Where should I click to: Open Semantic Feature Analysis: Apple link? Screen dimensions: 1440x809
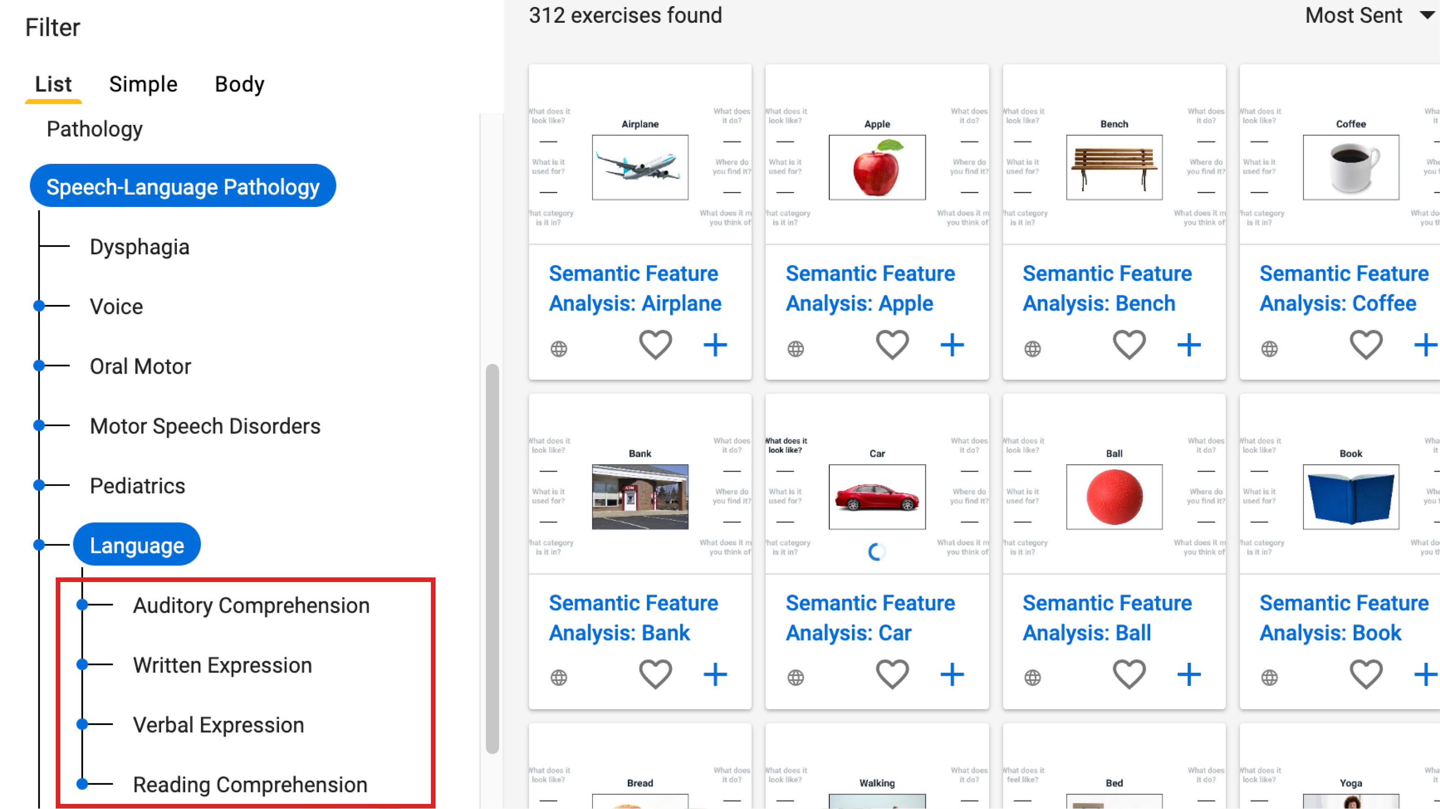[870, 288]
